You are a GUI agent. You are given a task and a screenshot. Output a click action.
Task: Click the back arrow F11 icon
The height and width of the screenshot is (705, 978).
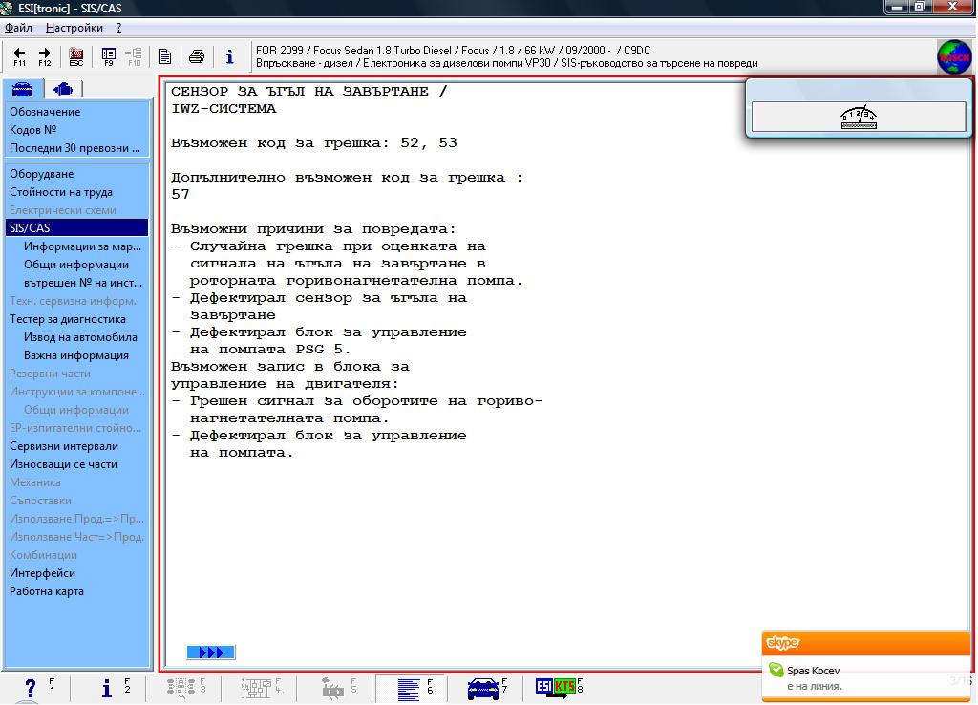(19, 56)
